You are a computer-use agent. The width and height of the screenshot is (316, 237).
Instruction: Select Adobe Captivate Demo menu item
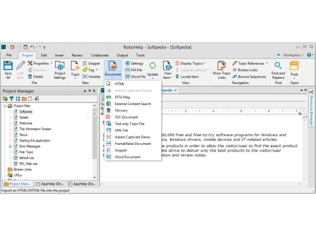coord(133,137)
